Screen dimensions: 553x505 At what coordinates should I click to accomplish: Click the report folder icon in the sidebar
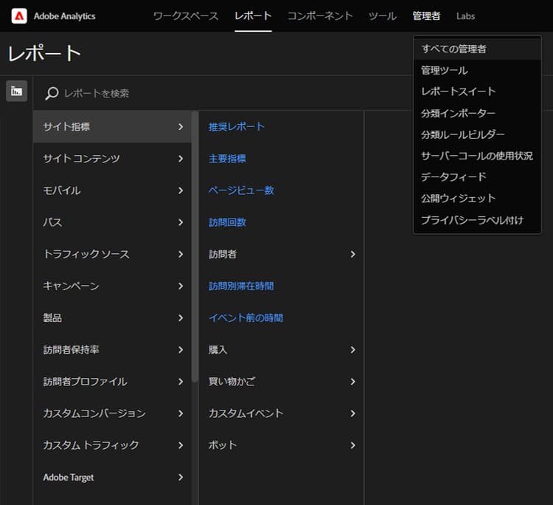coord(16,91)
